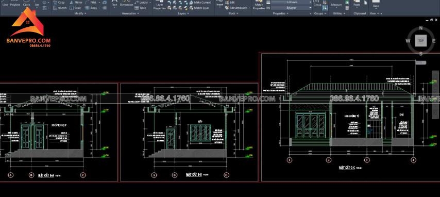This screenshot has height=197, width=440.
Task: Click the Measure utility button
Action: click(336, 4)
